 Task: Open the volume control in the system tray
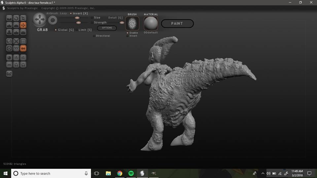[268, 173]
